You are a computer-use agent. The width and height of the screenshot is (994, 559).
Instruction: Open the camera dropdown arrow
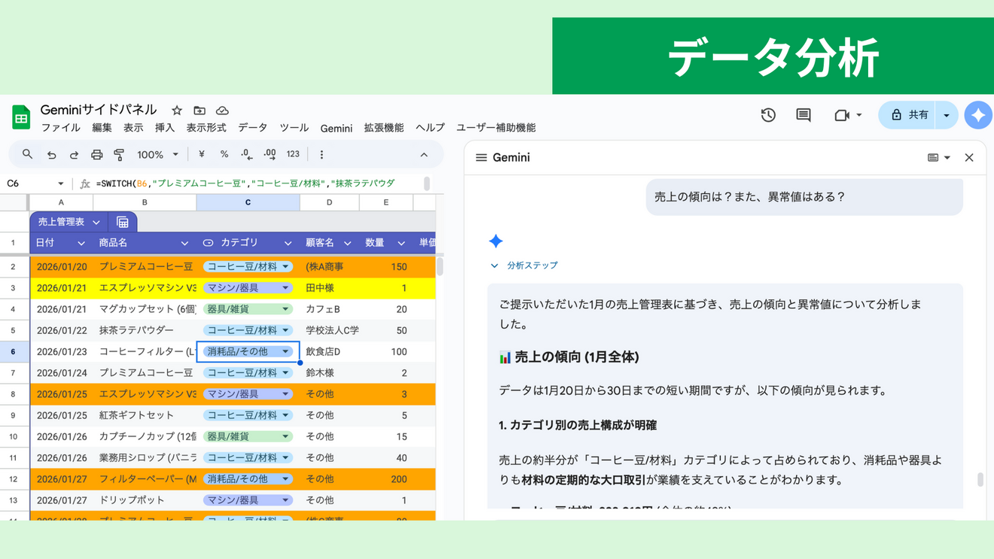(859, 115)
